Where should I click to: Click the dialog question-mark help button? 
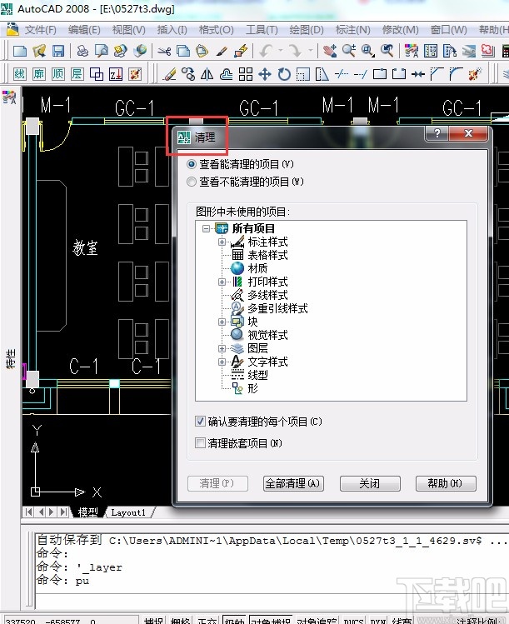(x=437, y=133)
